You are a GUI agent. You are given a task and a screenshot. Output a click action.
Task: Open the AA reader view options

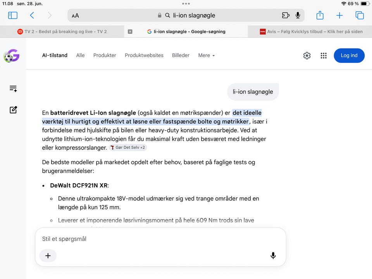pyautogui.click(x=75, y=15)
